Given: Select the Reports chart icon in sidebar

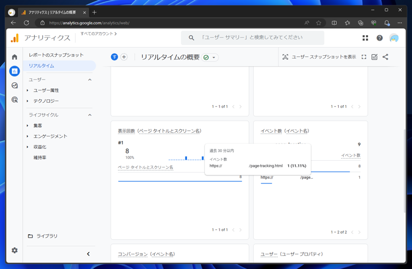Looking at the screenshot, I should point(15,71).
